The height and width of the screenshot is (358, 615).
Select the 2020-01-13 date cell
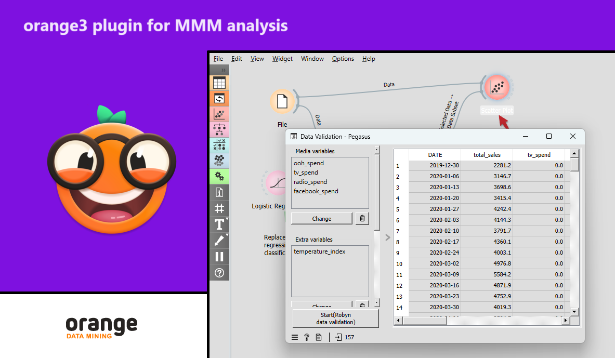pyautogui.click(x=435, y=188)
